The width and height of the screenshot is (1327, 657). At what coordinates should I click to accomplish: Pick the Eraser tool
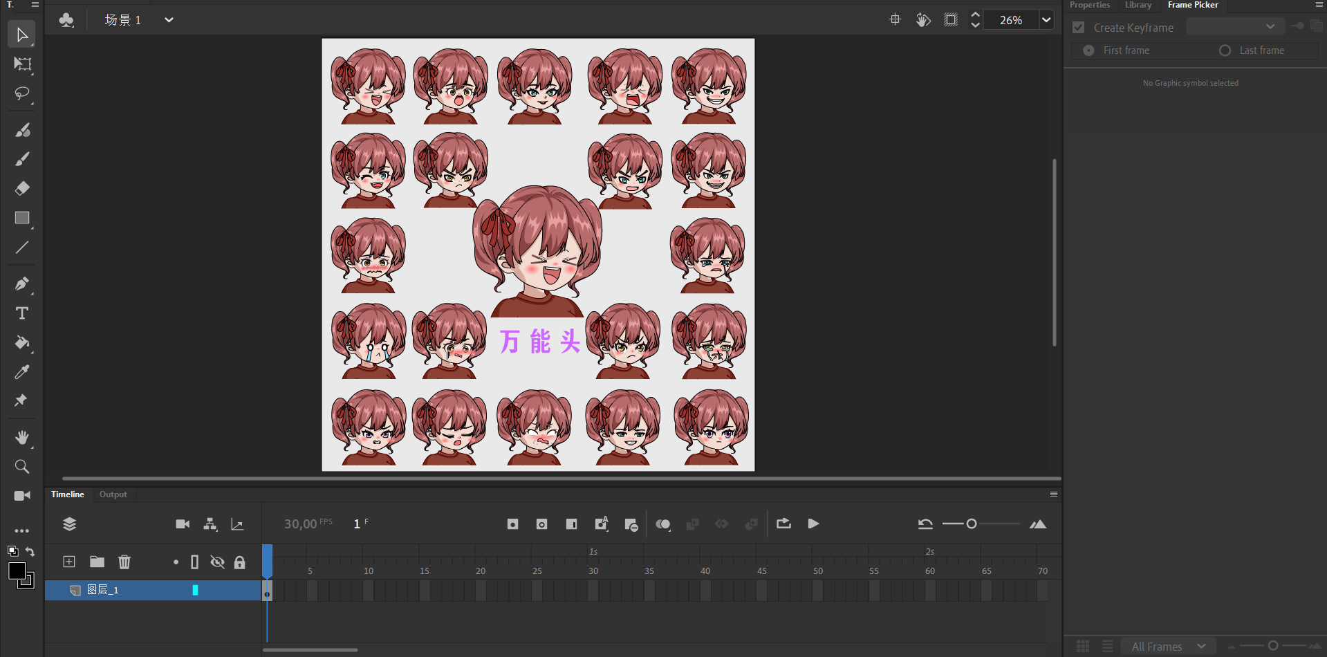[22, 188]
